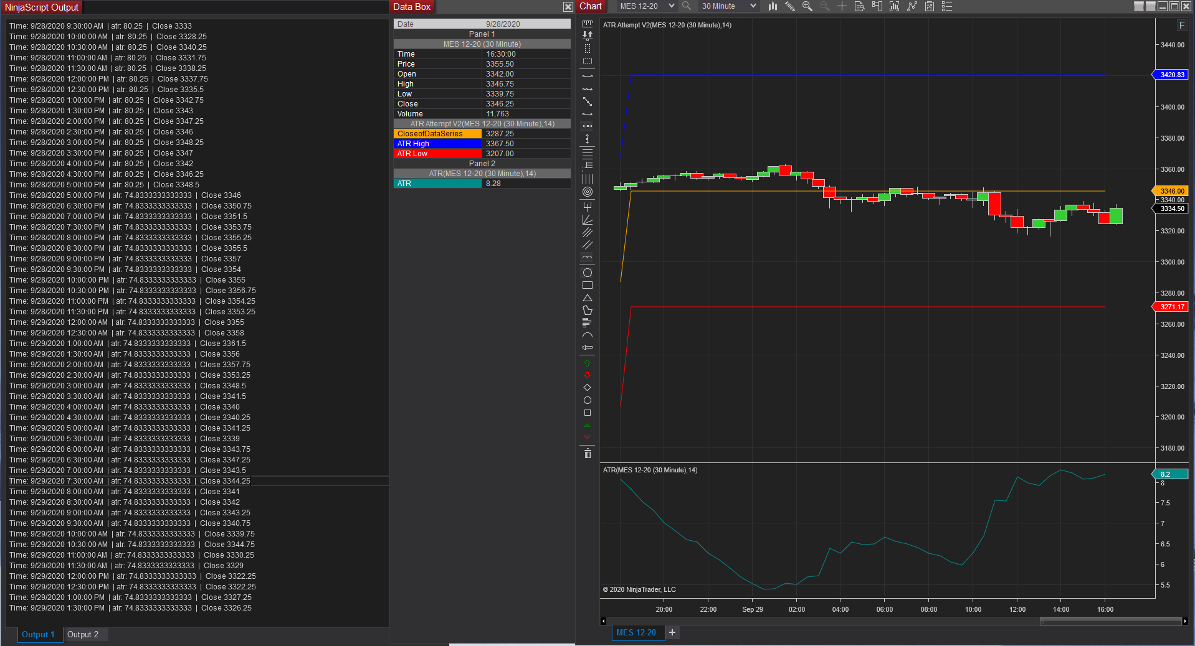1195x646 pixels.
Task: Select the Horizontal Line drawing tool
Action: pyautogui.click(x=588, y=126)
